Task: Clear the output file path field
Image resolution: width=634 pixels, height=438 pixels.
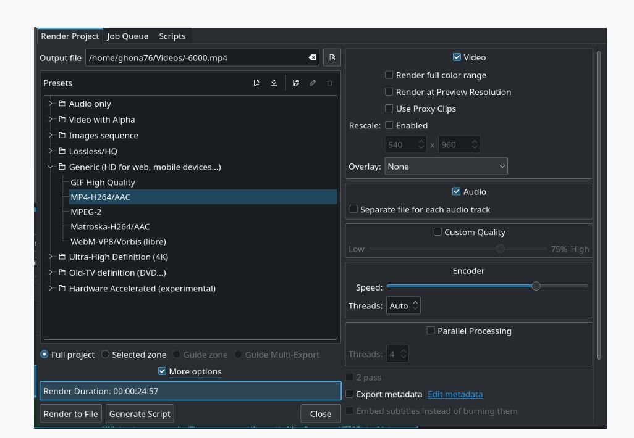Action: (x=311, y=57)
